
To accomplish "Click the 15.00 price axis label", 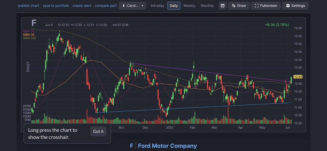I will point(298,44).
